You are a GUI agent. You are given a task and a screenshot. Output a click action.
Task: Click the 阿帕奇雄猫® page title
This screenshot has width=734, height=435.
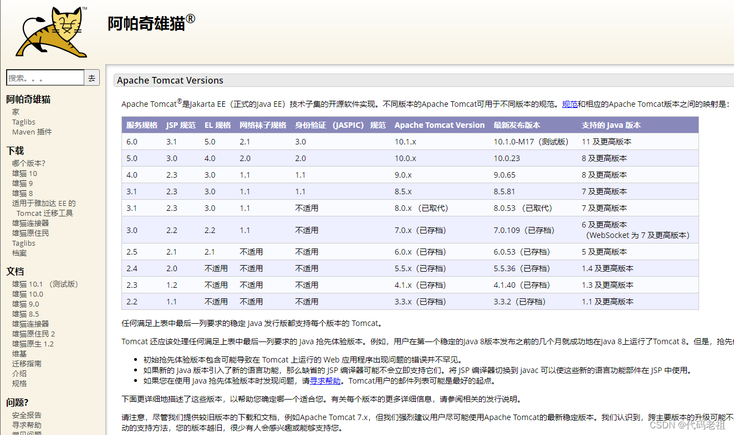[x=151, y=22]
